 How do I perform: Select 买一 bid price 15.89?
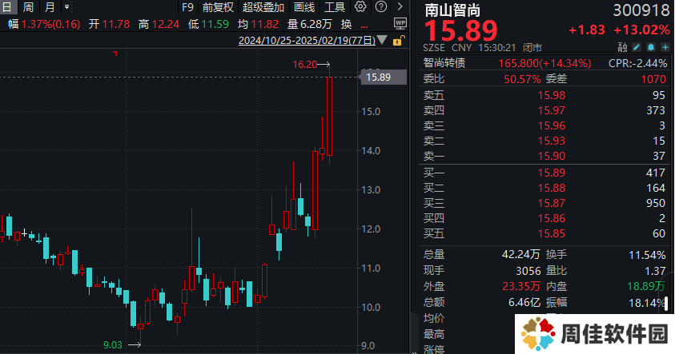click(x=552, y=173)
